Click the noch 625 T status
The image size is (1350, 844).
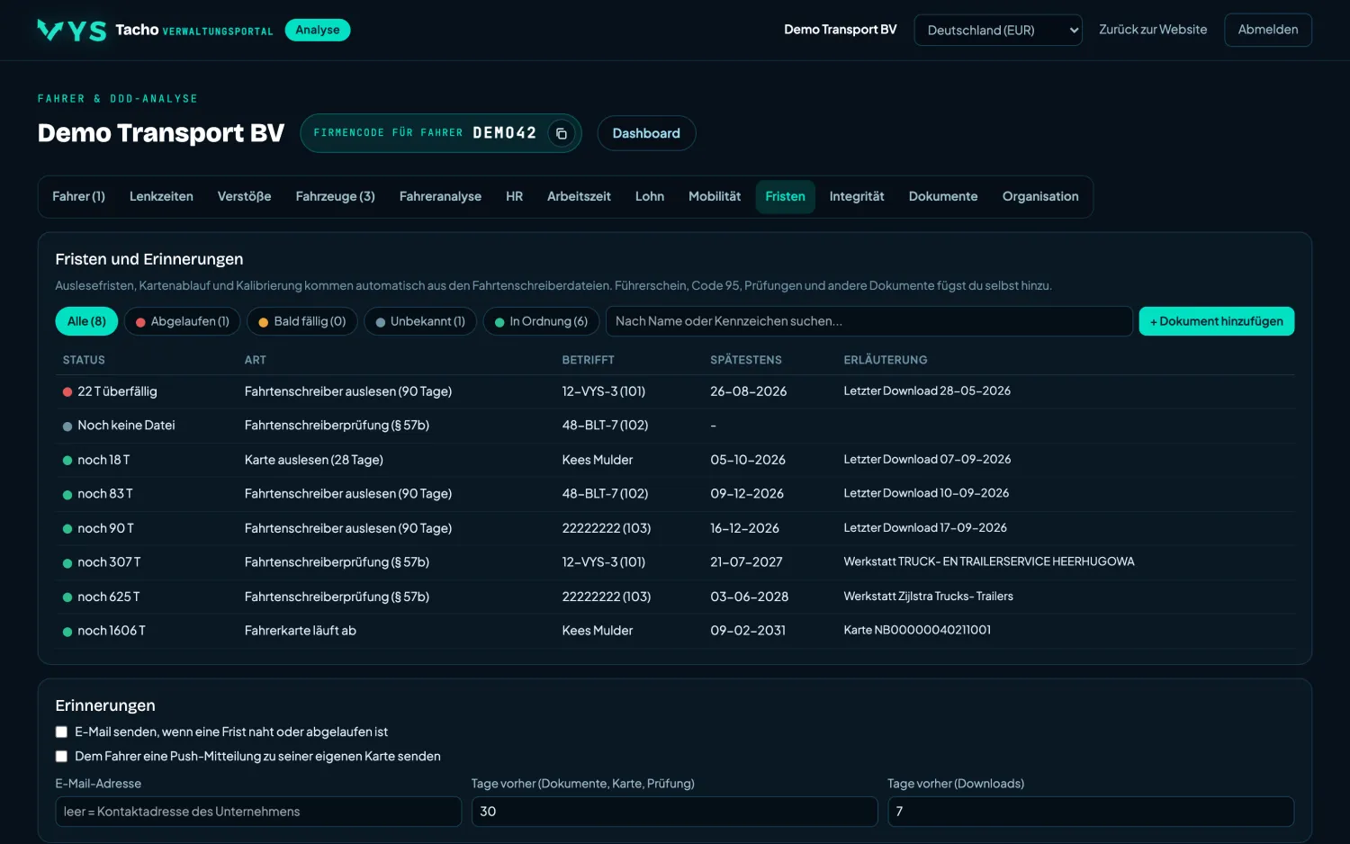[102, 597]
